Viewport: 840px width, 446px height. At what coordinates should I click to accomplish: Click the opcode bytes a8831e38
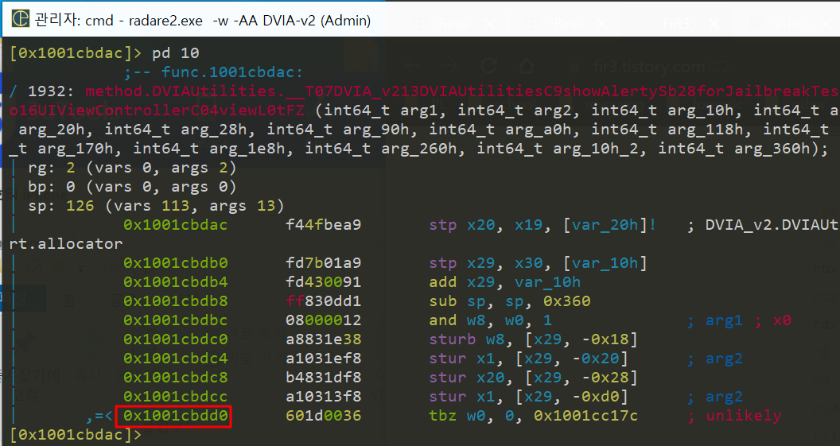click(324, 339)
